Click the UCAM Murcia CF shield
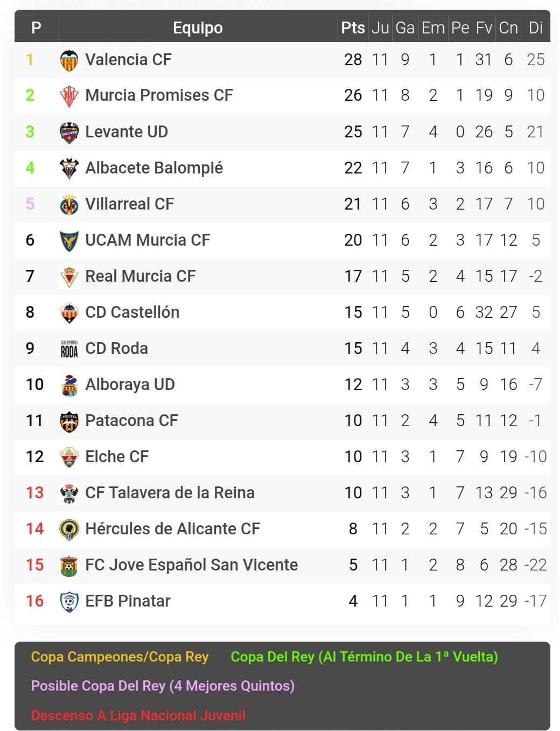Image resolution: width=560 pixels, height=731 pixels. 69,241
